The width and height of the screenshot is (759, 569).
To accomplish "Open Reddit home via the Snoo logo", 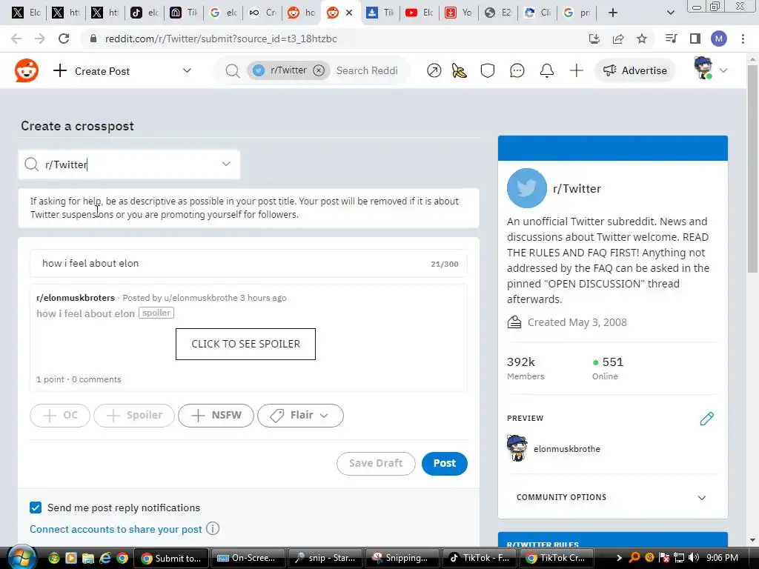I will [x=27, y=70].
